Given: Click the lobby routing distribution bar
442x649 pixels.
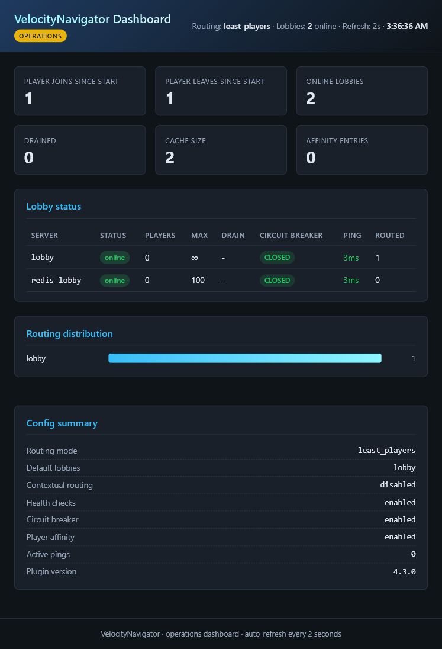Looking at the screenshot, I should (x=245, y=358).
